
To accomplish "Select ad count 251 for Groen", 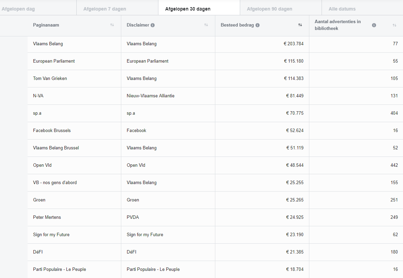I will pyautogui.click(x=394, y=200).
